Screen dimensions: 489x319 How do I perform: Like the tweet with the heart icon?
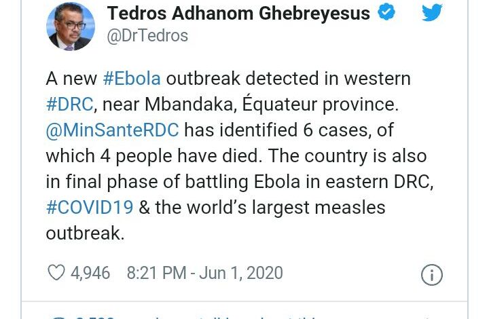pyautogui.click(x=56, y=273)
